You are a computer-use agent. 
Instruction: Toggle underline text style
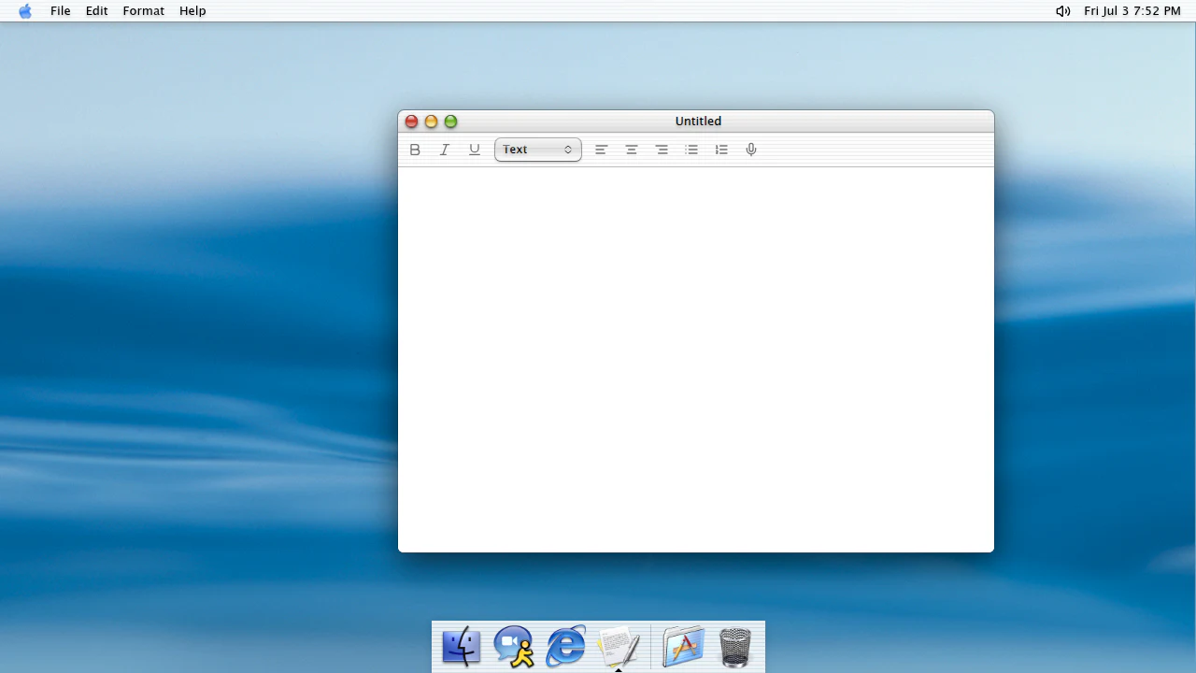(x=475, y=150)
